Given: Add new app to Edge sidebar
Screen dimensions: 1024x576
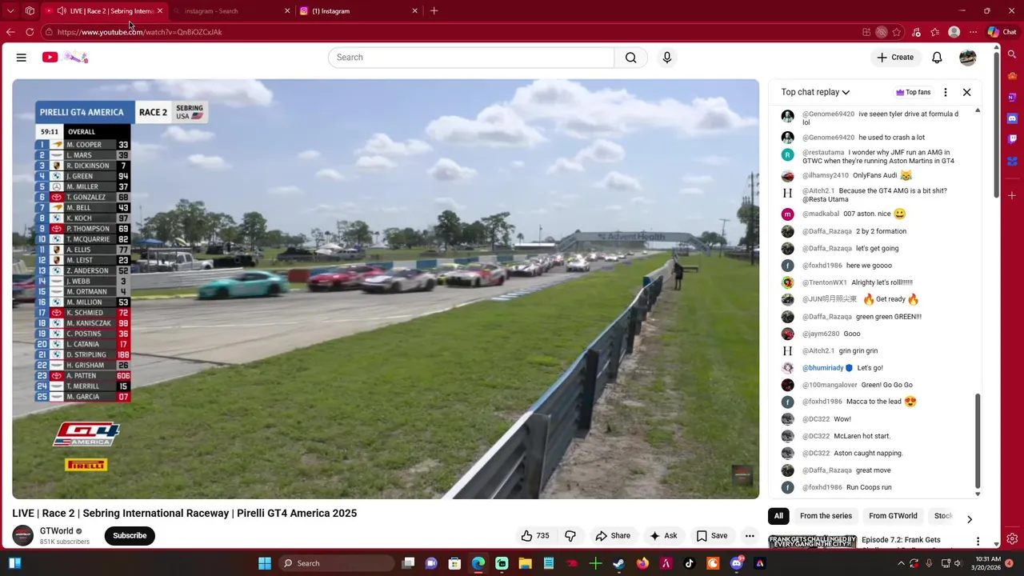Looking at the screenshot, I should click(x=1012, y=195).
